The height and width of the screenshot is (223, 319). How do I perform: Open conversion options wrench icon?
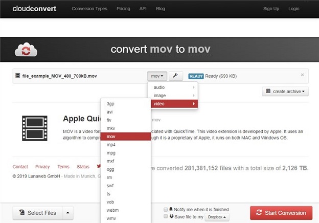point(175,76)
